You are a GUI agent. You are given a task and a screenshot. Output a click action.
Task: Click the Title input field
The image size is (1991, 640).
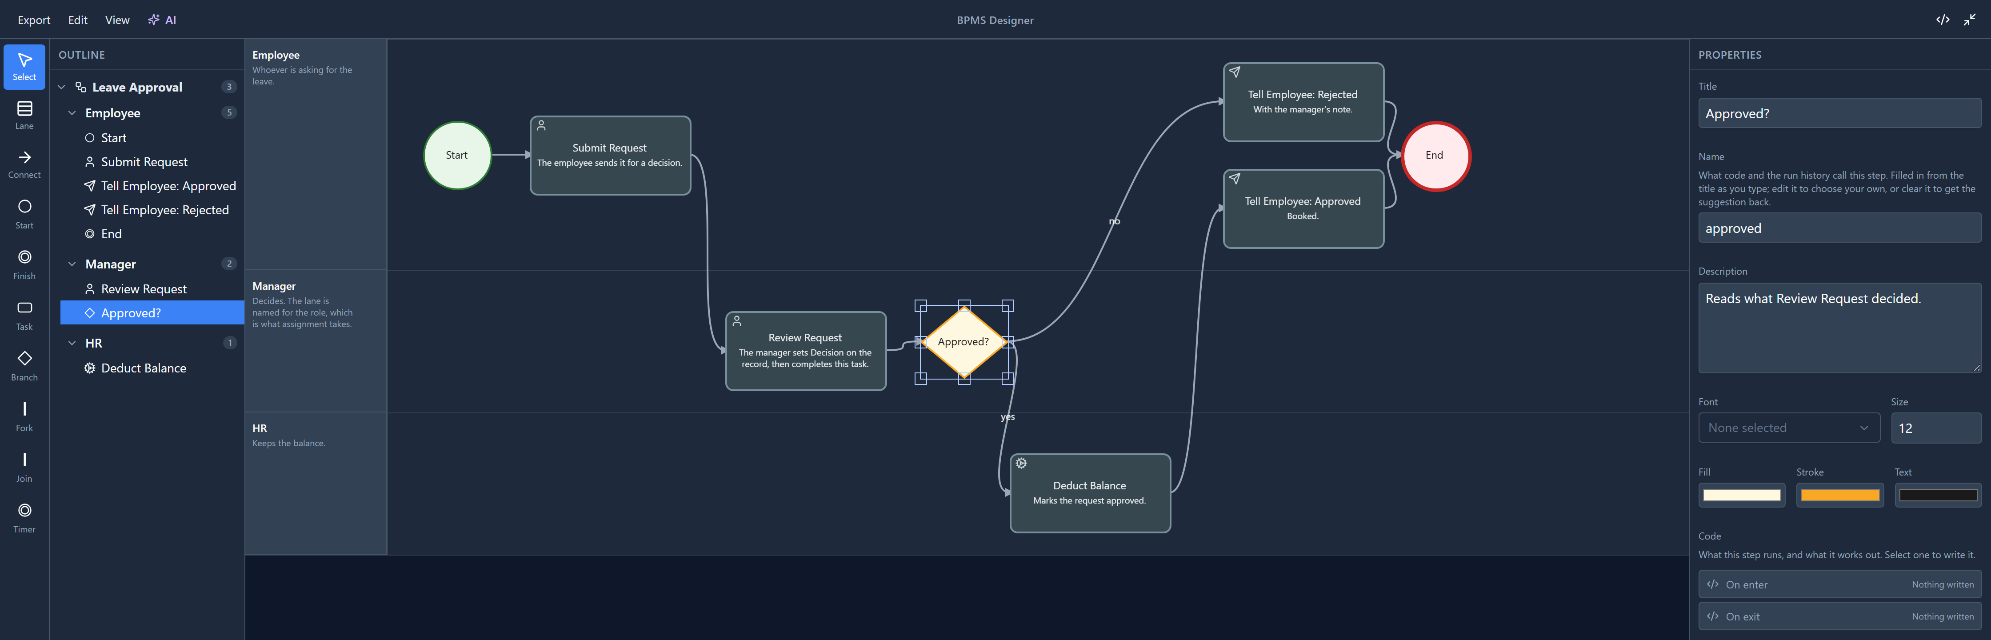[x=1839, y=113]
